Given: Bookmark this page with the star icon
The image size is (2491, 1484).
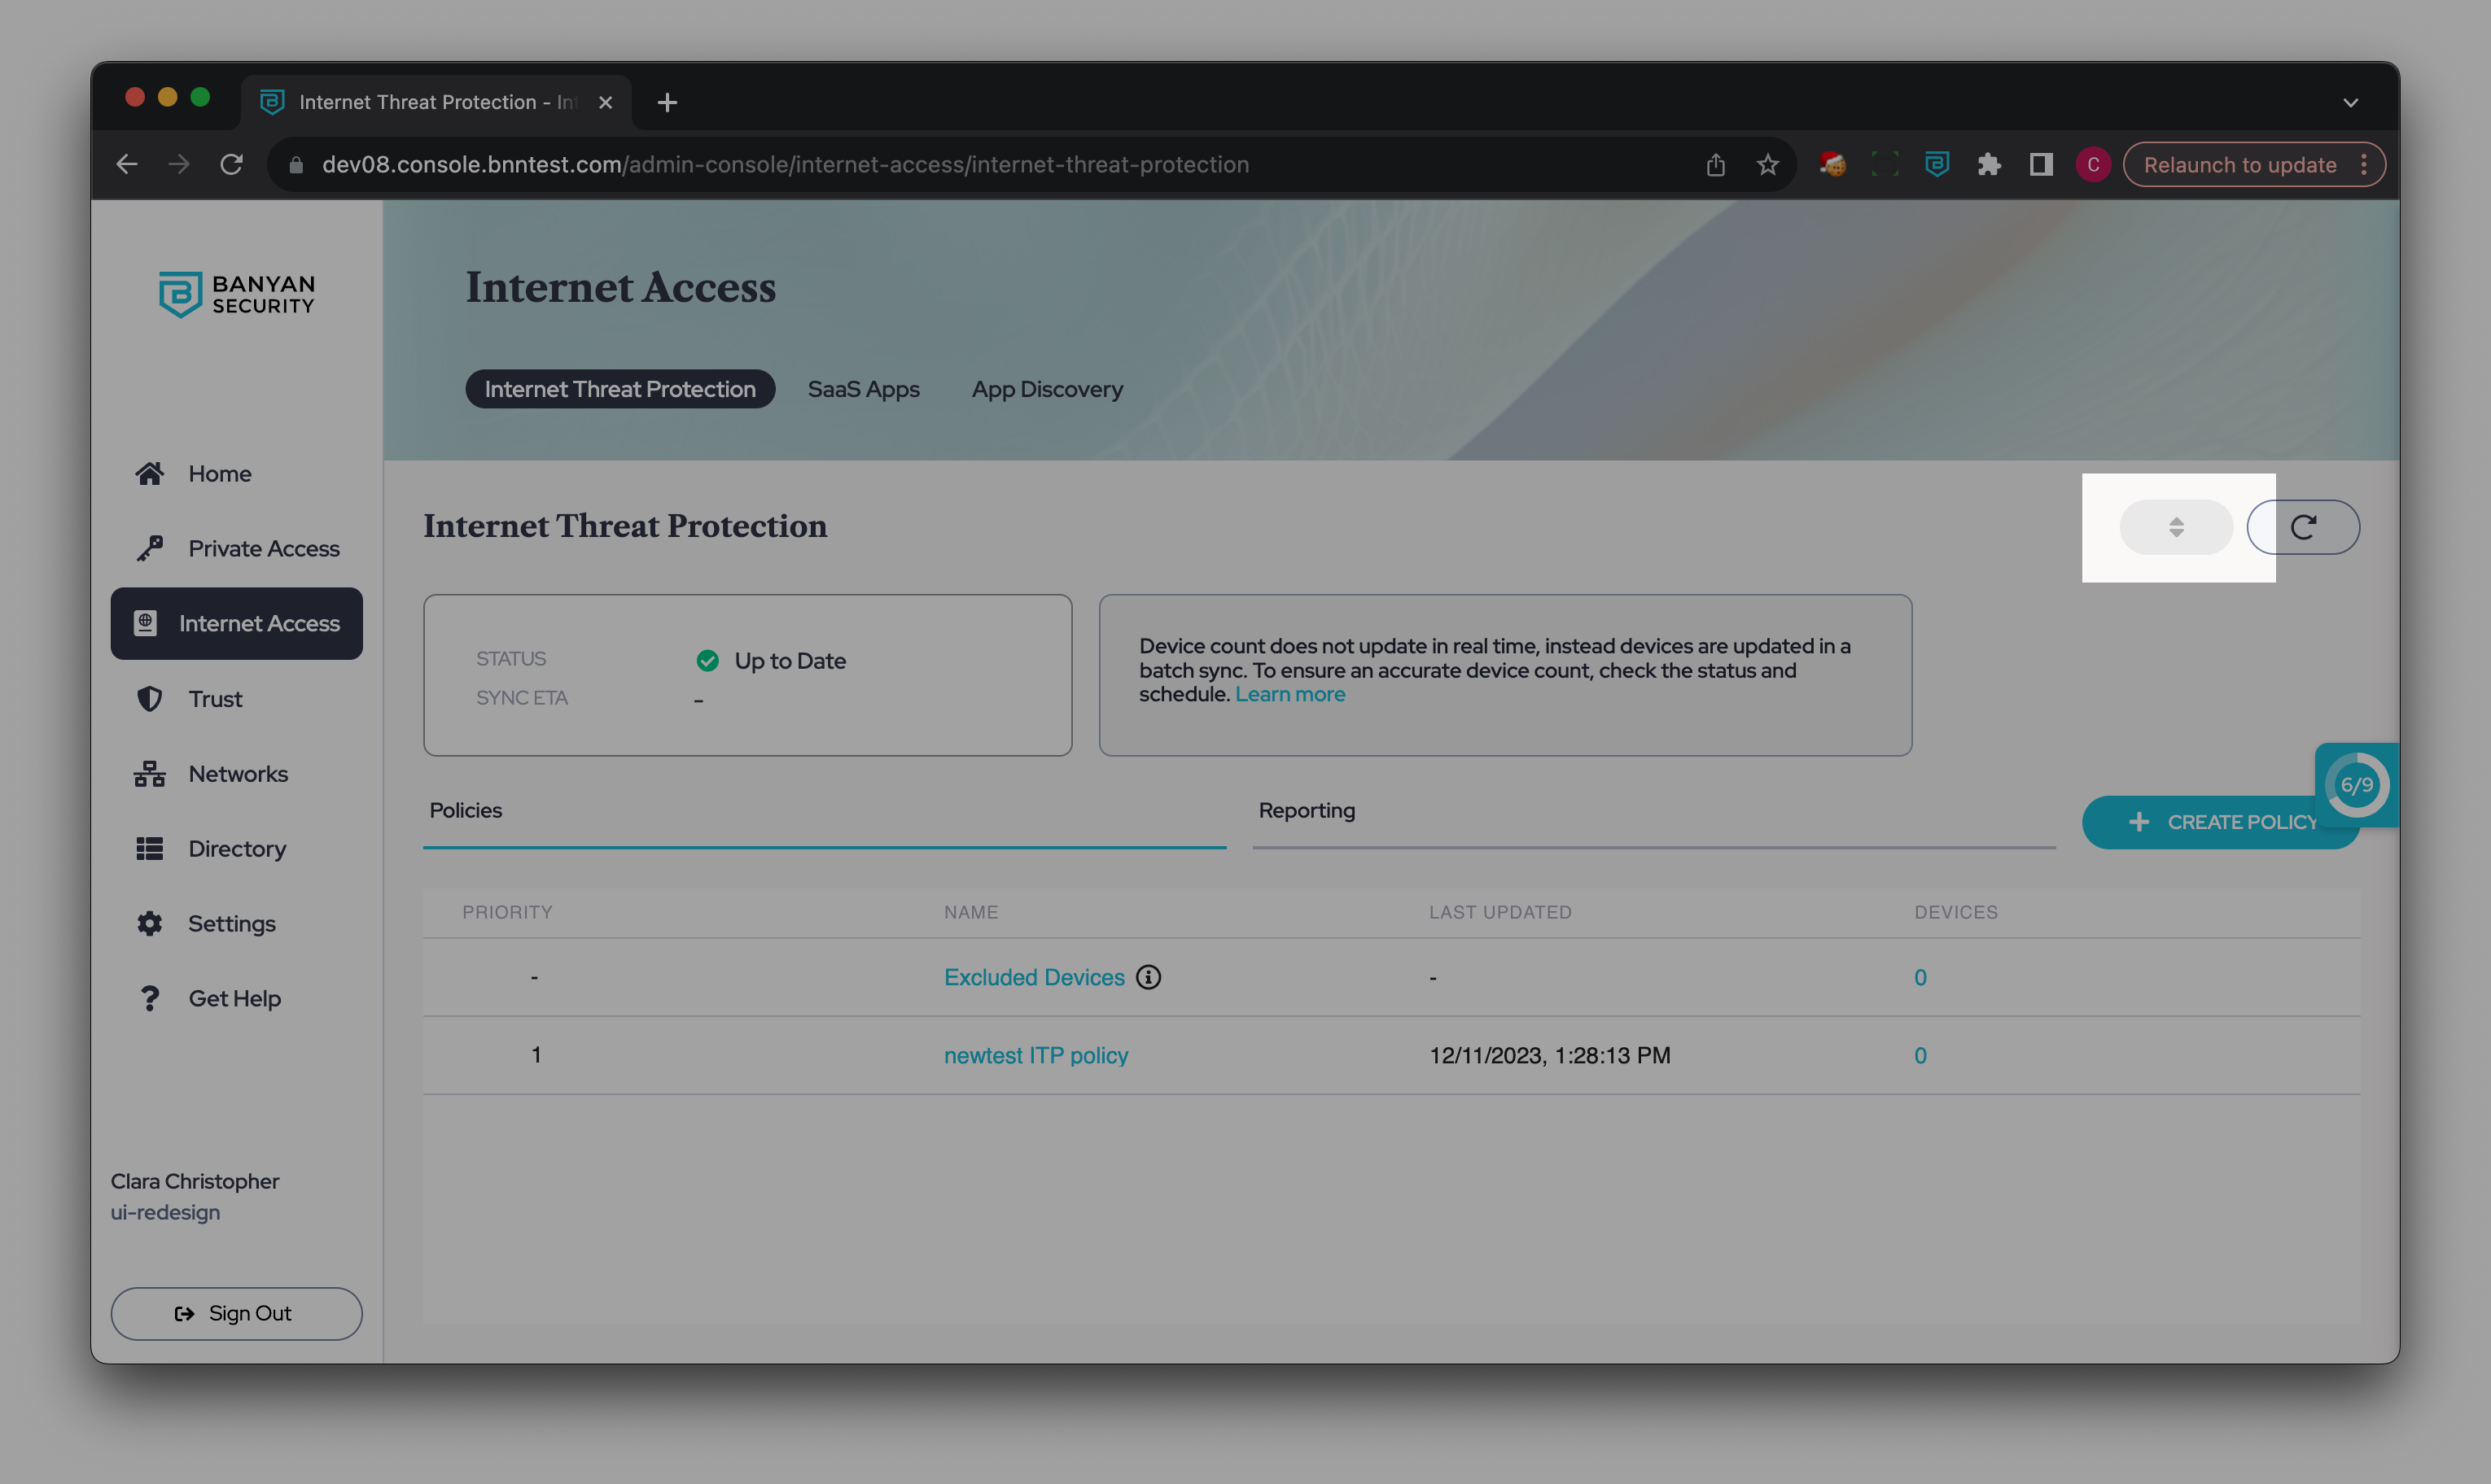Looking at the screenshot, I should pos(1767,164).
